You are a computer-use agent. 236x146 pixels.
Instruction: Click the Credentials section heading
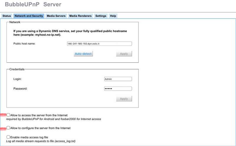pos(17,69)
